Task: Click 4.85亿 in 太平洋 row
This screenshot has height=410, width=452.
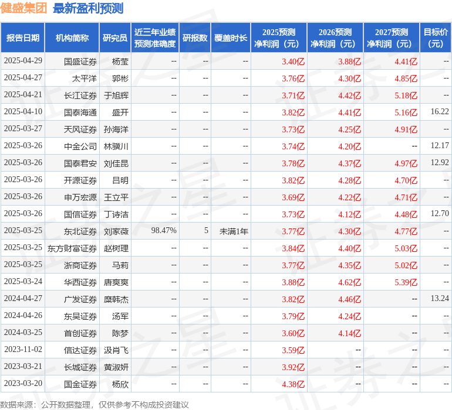Action: click(406, 78)
